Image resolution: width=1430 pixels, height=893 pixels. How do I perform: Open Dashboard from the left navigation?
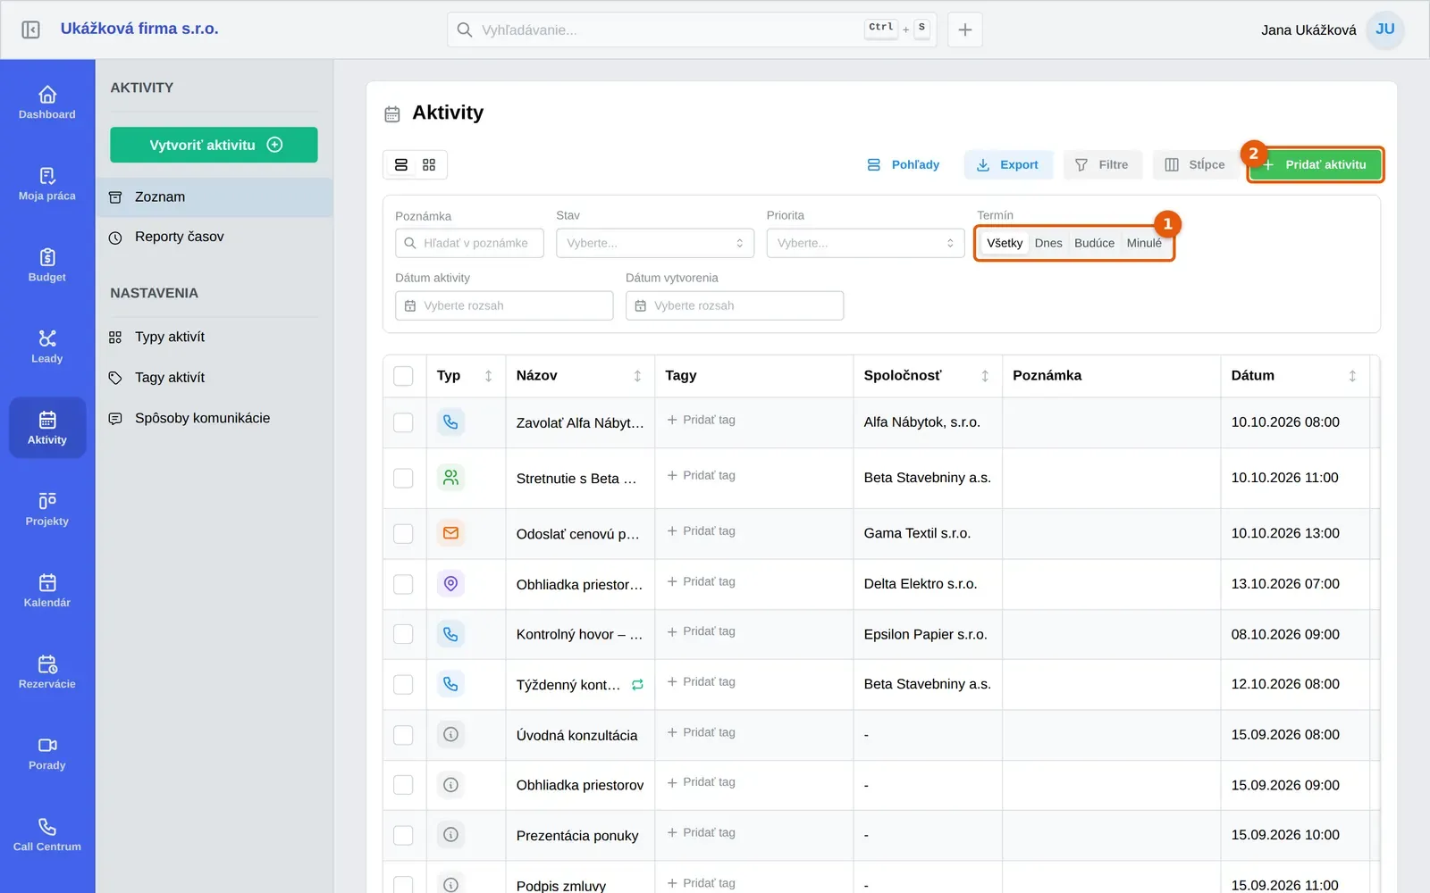point(47,103)
